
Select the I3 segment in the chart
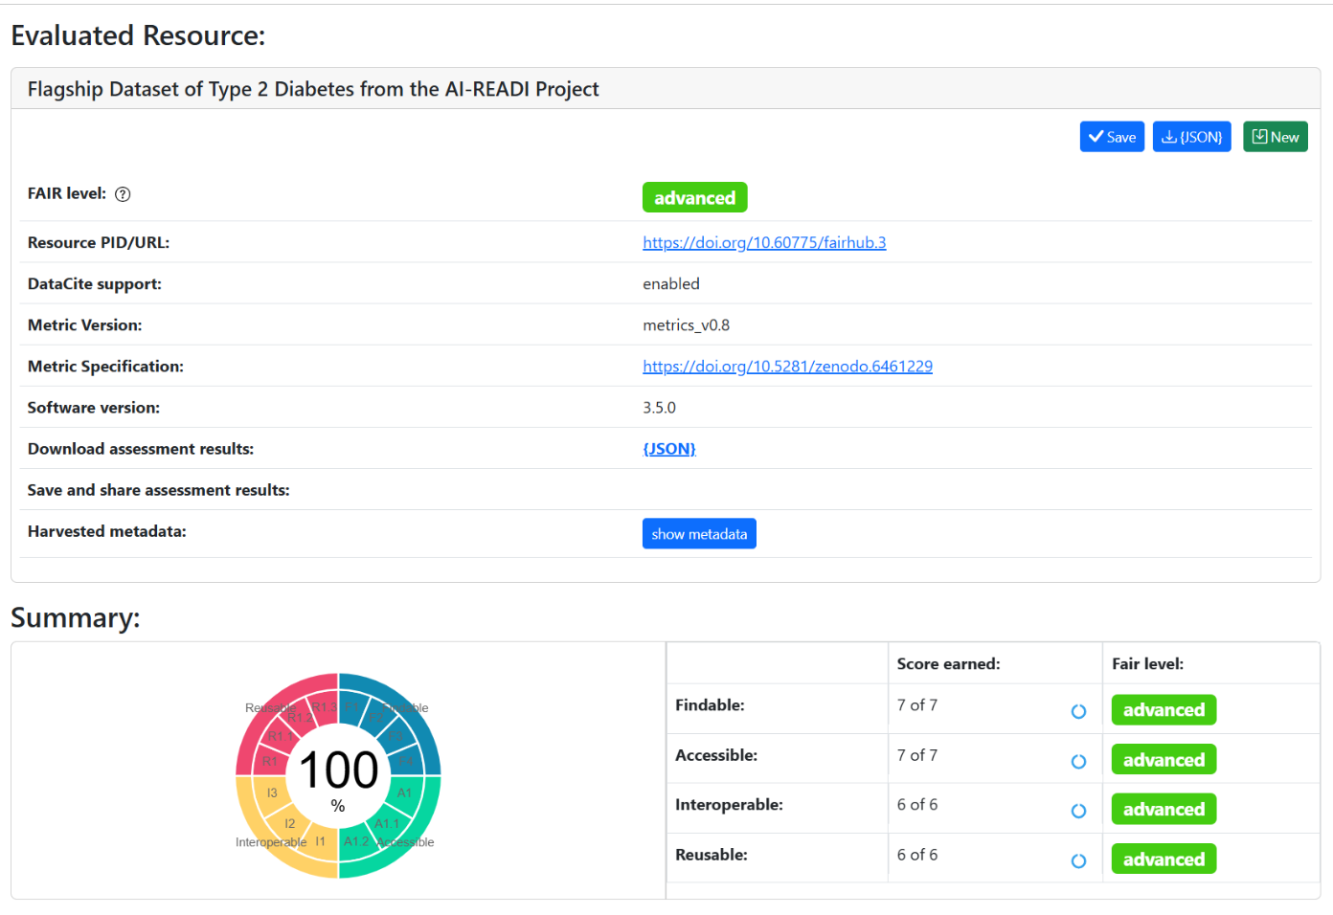[272, 792]
